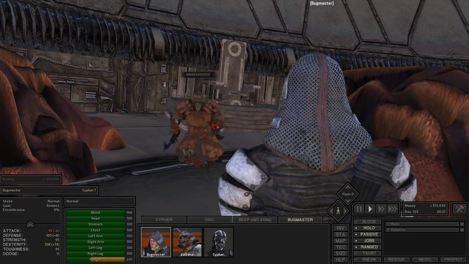
Task: Click the DEXTERITY stat row
Action: [x=31, y=245]
